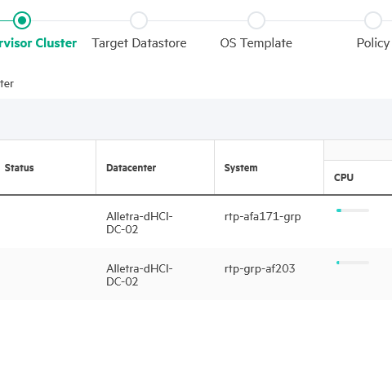The height and width of the screenshot is (385, 392).
Task: Select the rtp-grp-af203 system row
Action: pyautogui.click(x=196, y=274)
